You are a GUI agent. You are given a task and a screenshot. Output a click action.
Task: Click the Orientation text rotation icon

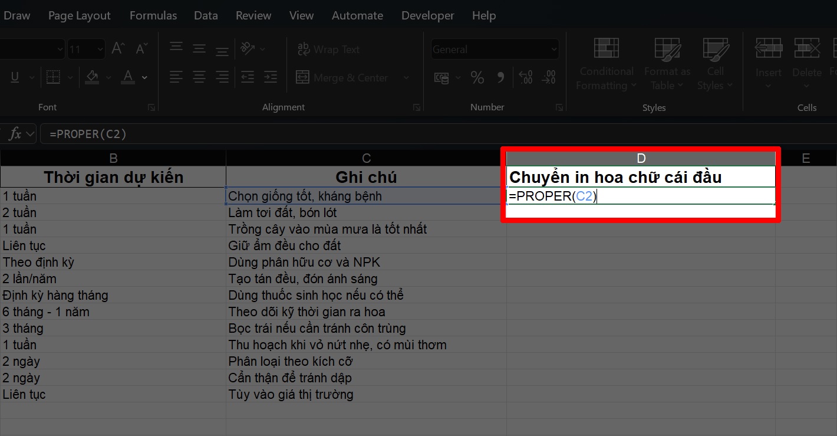[248, 49]
